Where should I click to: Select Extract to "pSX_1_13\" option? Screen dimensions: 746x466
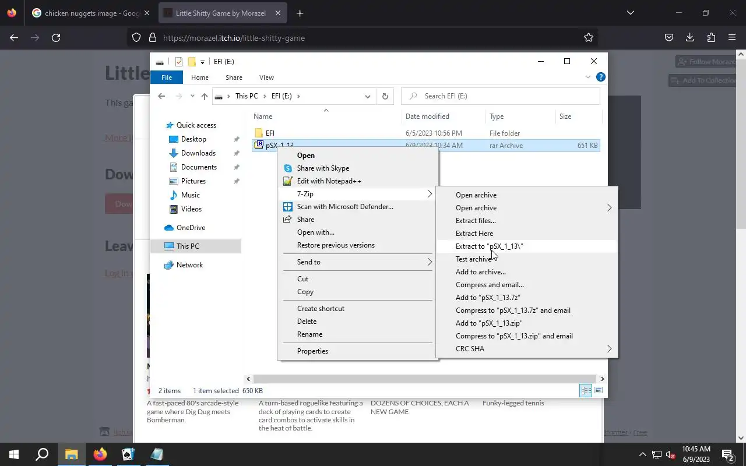click(x=526, y=246)
